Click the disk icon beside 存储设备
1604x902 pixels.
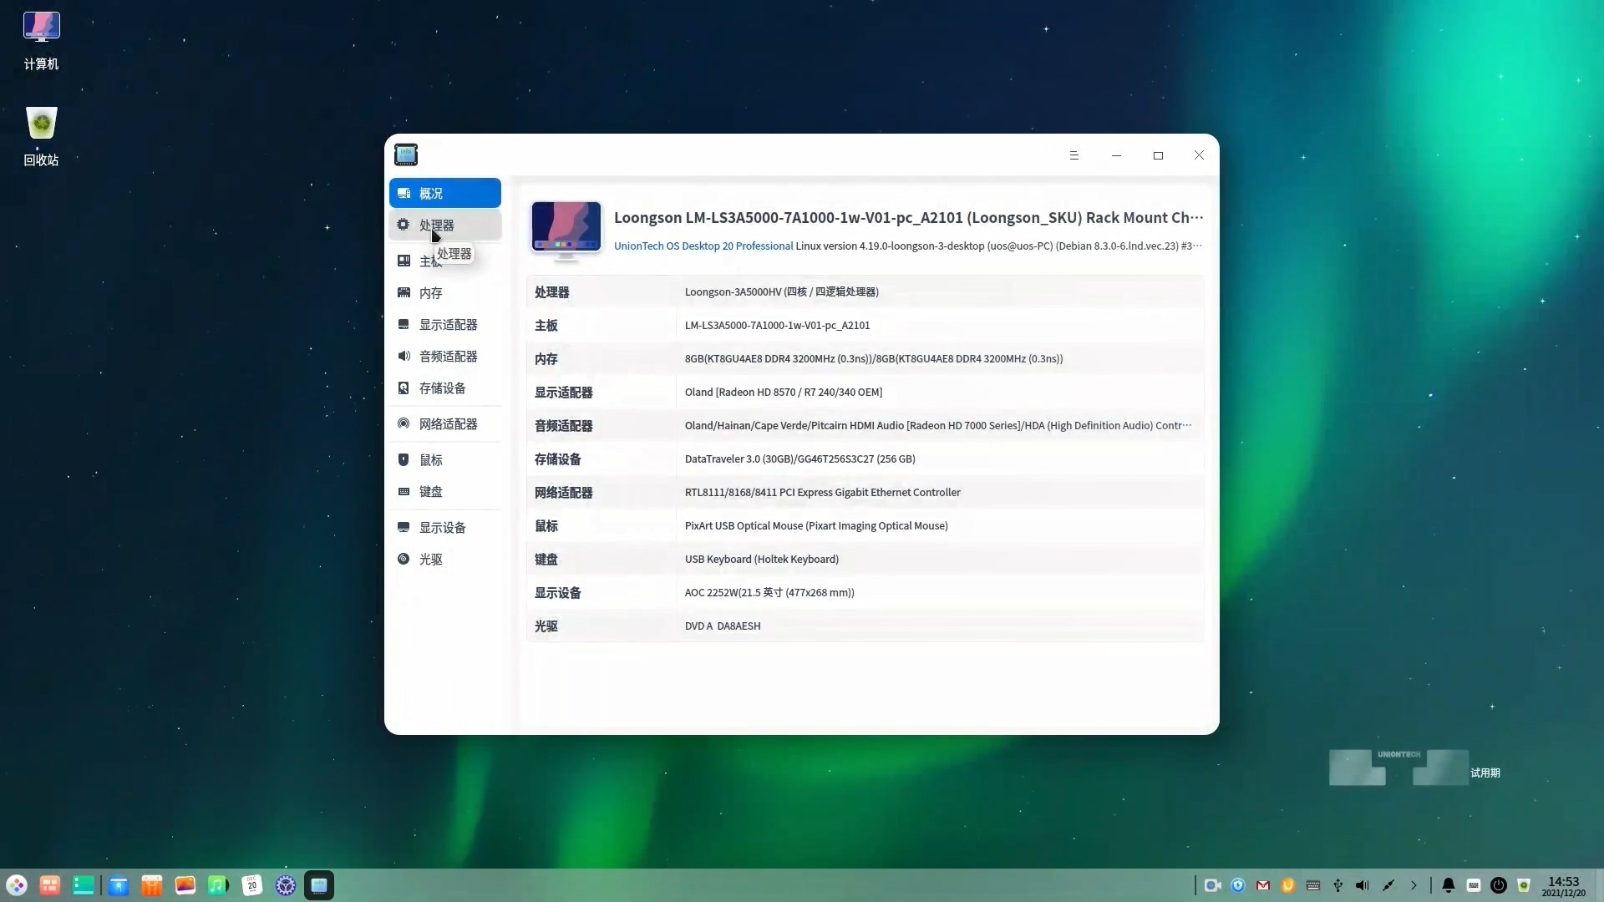pos(404,388)
